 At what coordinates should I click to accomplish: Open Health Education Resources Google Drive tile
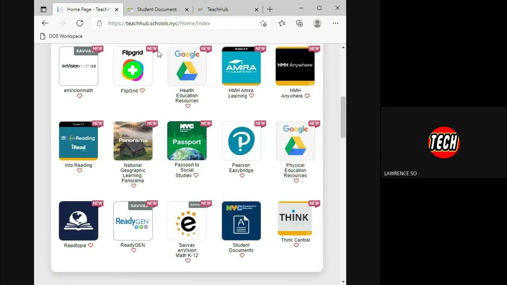tap(187, 66)
